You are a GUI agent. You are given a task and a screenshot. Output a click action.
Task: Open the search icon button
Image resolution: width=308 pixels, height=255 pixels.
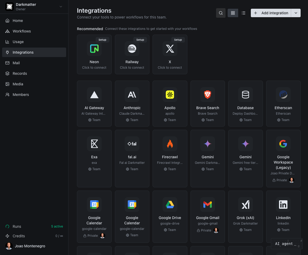coord(221,13)
